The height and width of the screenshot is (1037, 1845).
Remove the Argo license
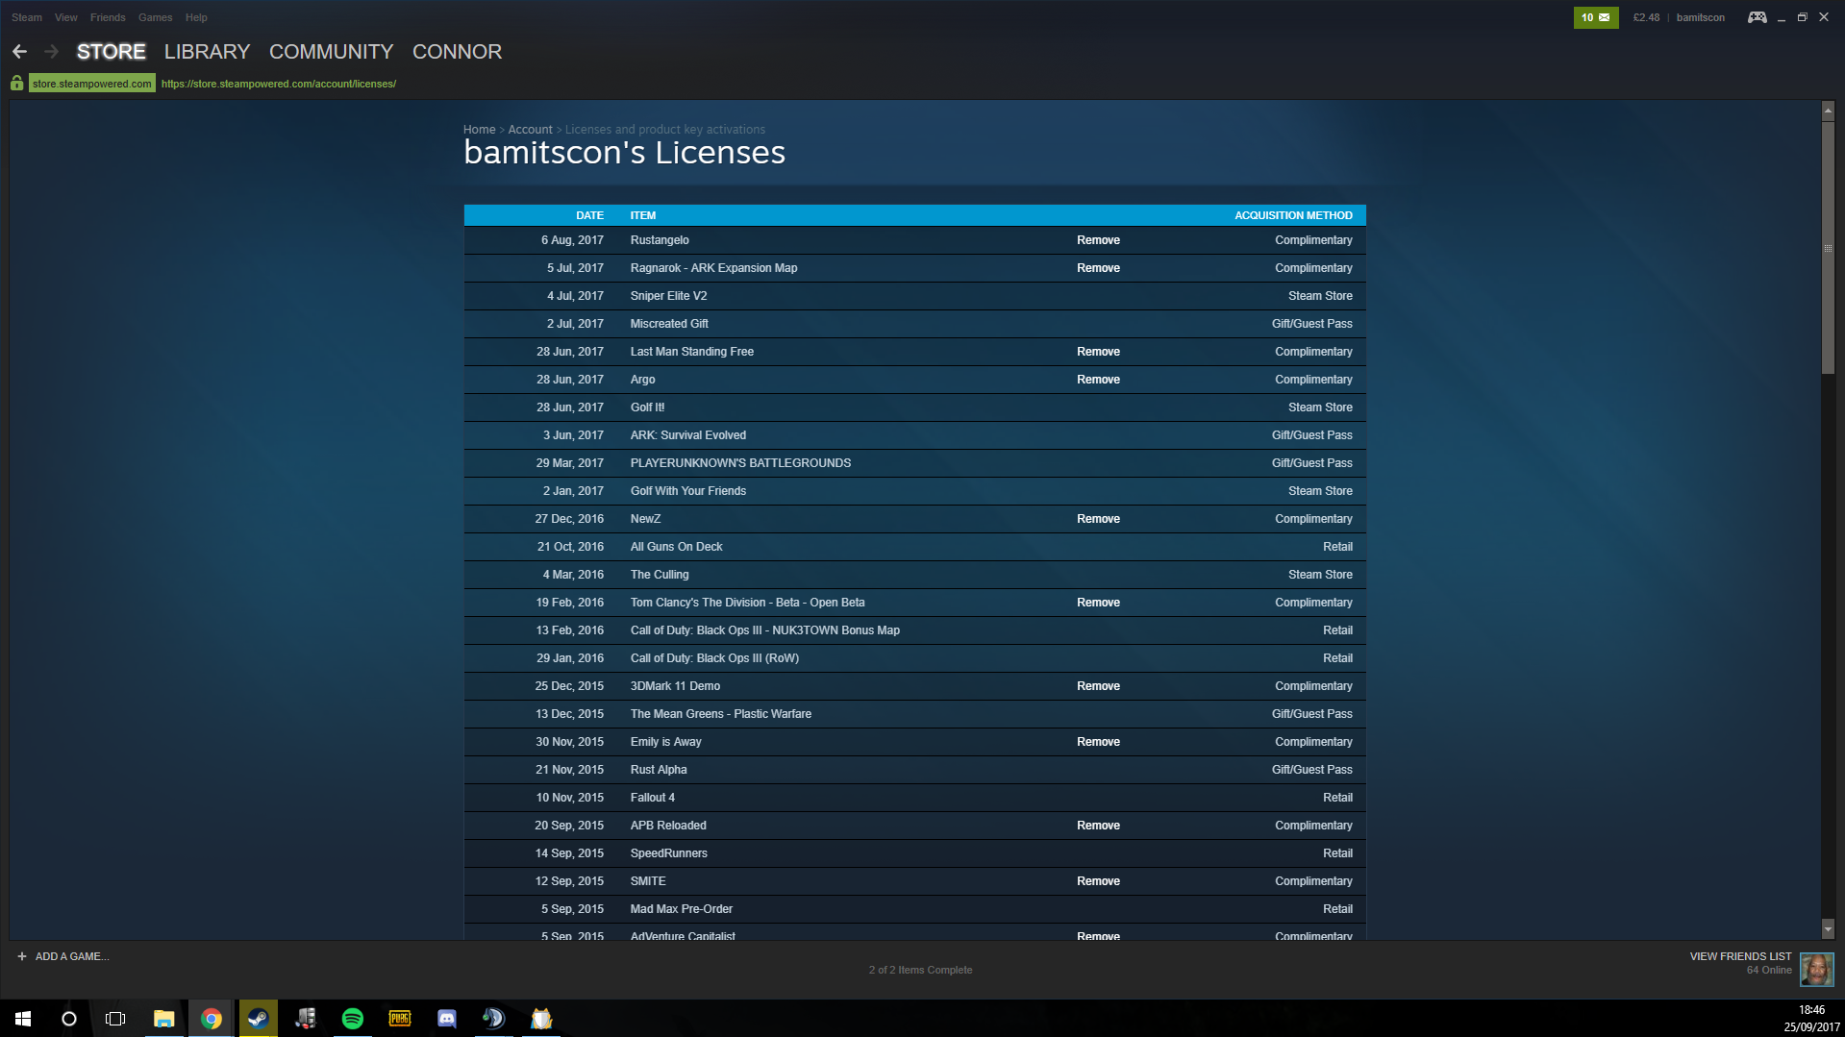point(1098,380)
